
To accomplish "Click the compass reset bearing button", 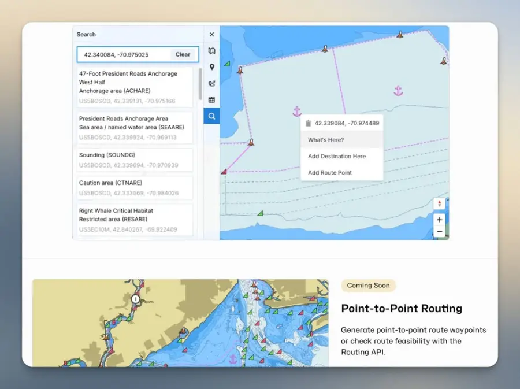I will coord(440,203).
